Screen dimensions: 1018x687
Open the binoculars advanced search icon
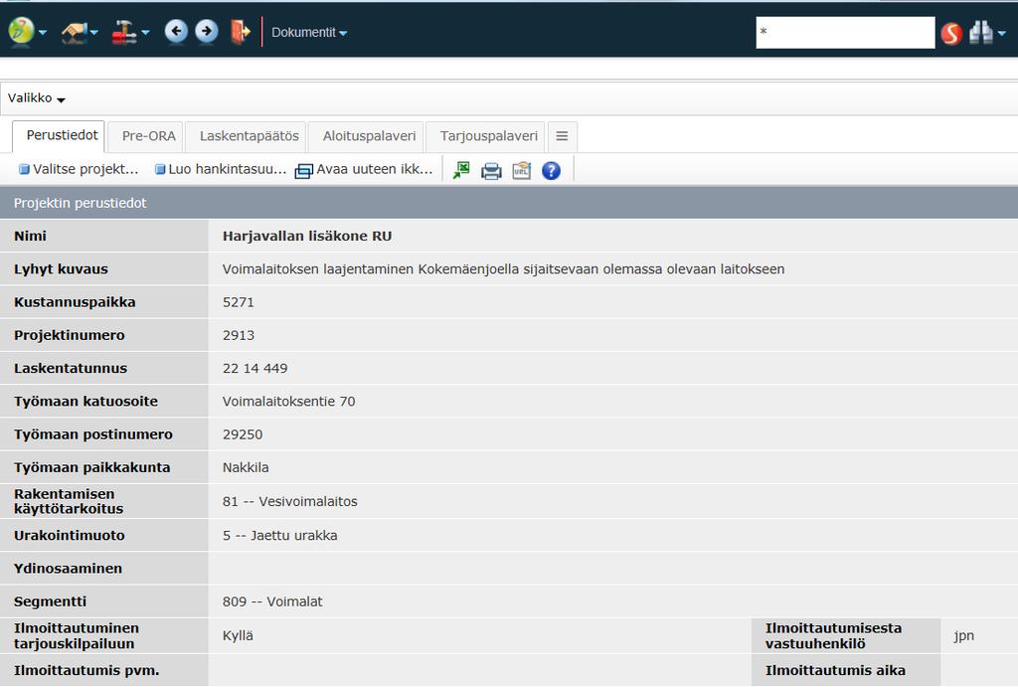(x=980, y=33)
